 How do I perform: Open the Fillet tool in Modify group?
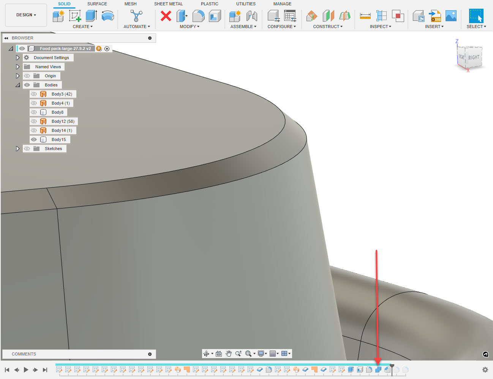click(198, 16)
